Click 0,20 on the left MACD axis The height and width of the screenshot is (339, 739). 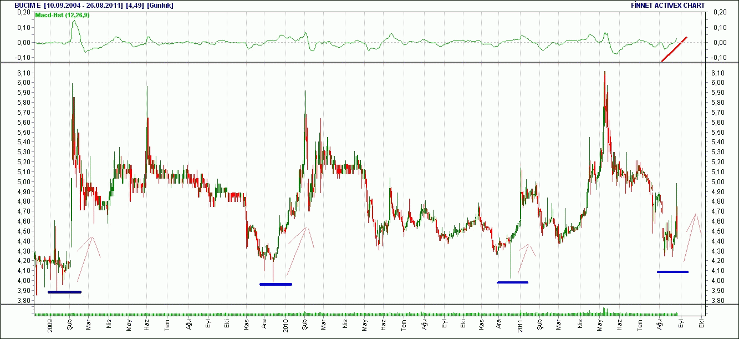tap(24, 12)
